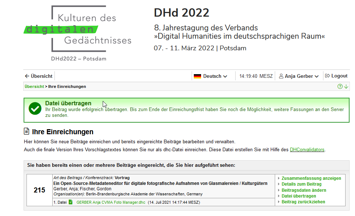Viewport: 355px width, 216px height.
Task: Click the Ihre Einreichungen breadcrumb text
Action: [x=67, y=86]
